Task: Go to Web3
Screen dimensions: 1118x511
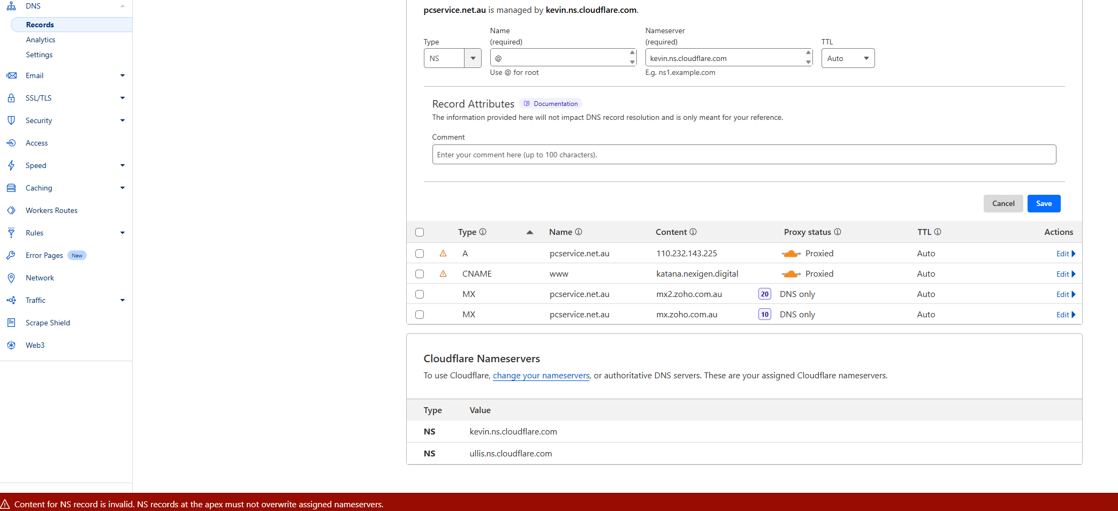Action: (35, 345)
